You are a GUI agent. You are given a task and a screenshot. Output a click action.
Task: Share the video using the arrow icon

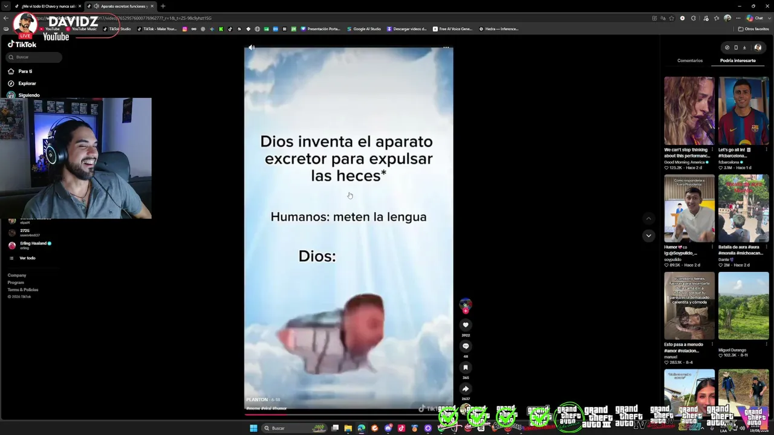[466, 388]
